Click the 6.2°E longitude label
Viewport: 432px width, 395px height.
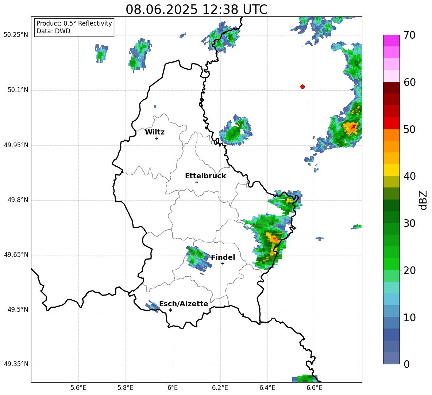click(220, 388)
